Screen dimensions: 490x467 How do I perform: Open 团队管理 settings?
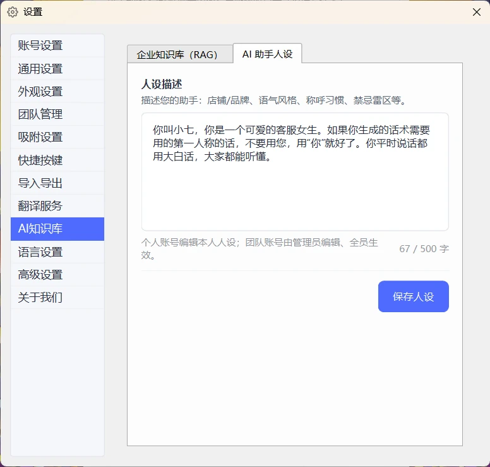tap(57, 114)
